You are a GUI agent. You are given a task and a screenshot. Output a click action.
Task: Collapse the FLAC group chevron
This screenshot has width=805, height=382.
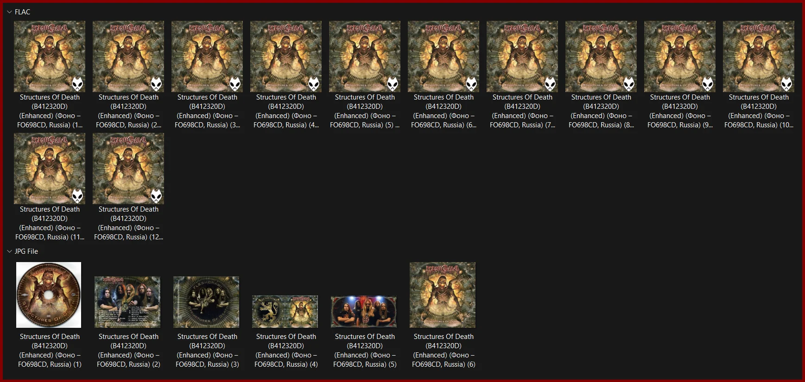[9, 12]
